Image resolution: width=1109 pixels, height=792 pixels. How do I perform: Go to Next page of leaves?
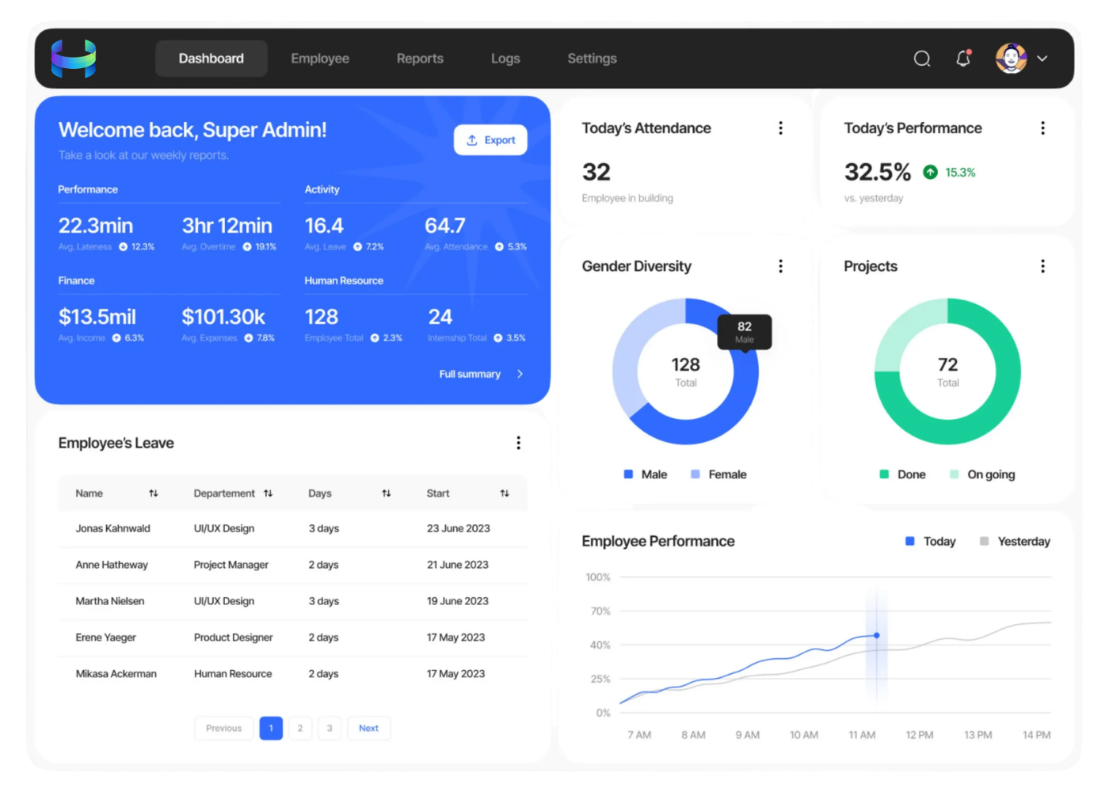368,728
